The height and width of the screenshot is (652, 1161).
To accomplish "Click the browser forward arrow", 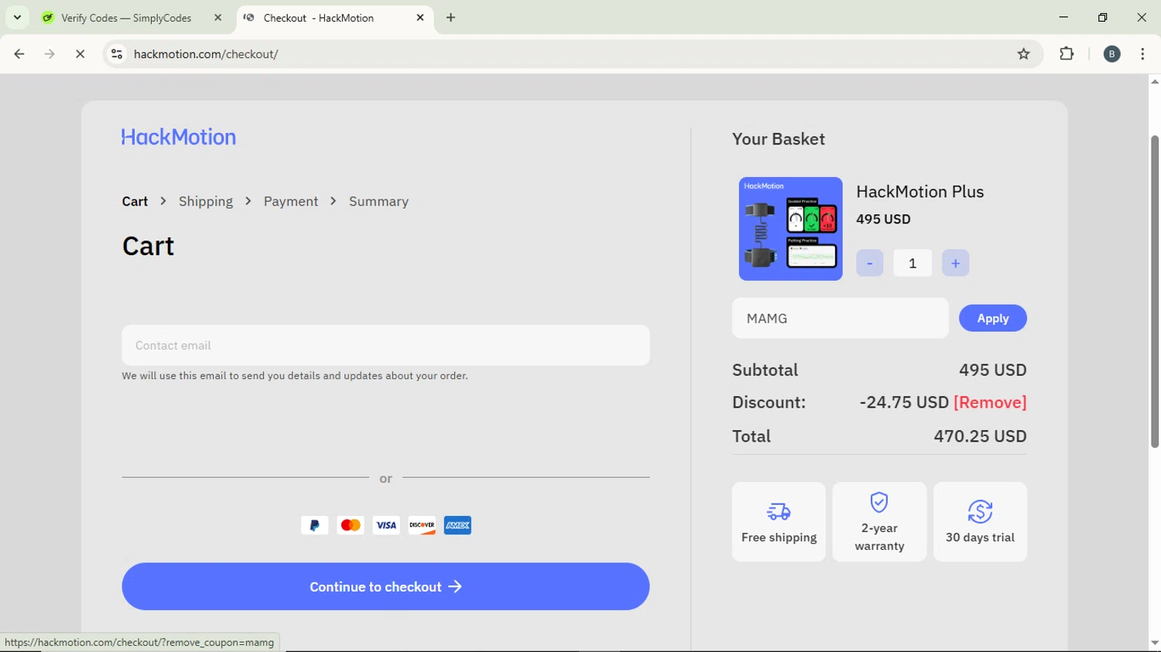I will tap(50, 54).
